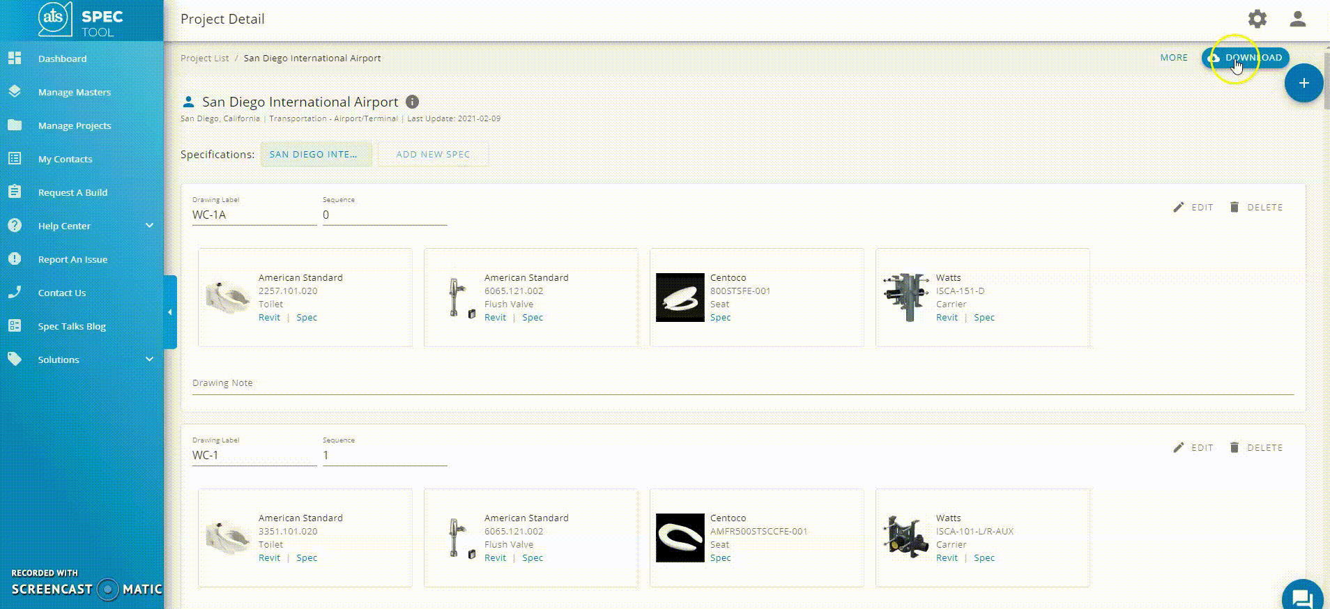Click the Solutions tag icon
Viewport: 1330px width, 609px height.
(x=15, y=359)
